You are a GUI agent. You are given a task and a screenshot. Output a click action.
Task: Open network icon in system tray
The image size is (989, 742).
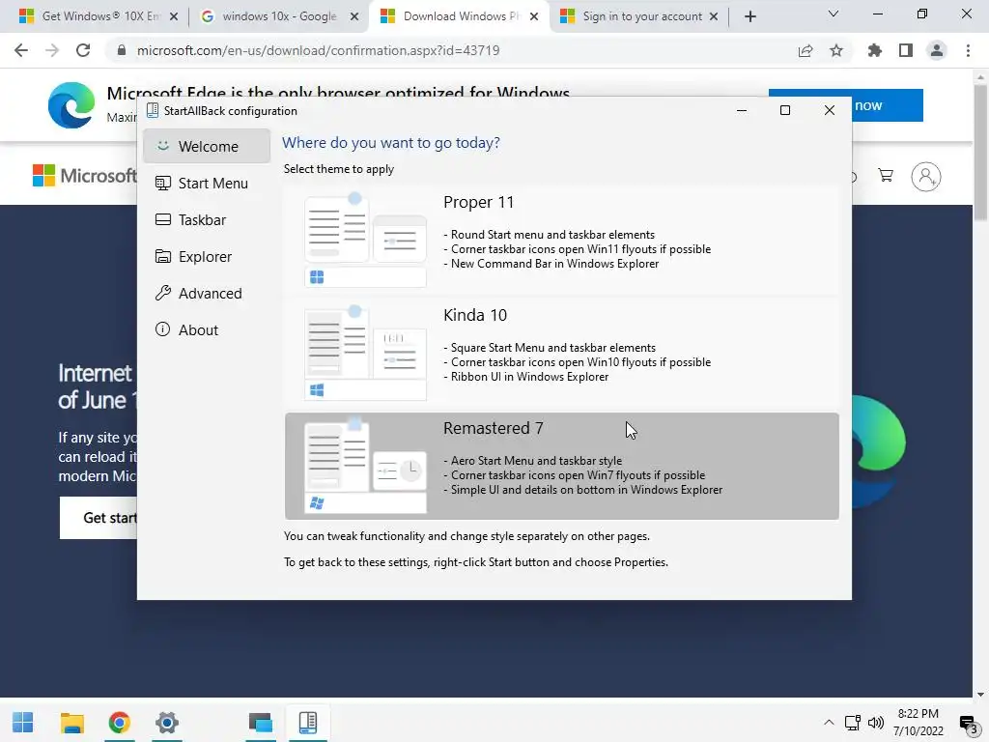tap(853, 723)
